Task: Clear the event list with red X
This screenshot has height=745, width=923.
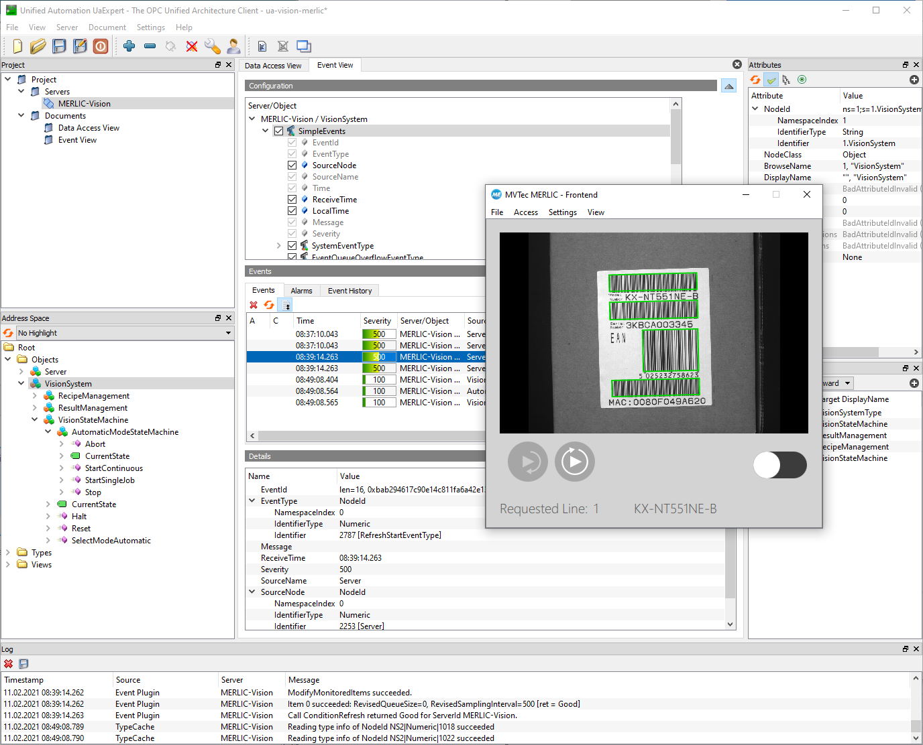Action: pyautogui.click(x=254, y=306)
